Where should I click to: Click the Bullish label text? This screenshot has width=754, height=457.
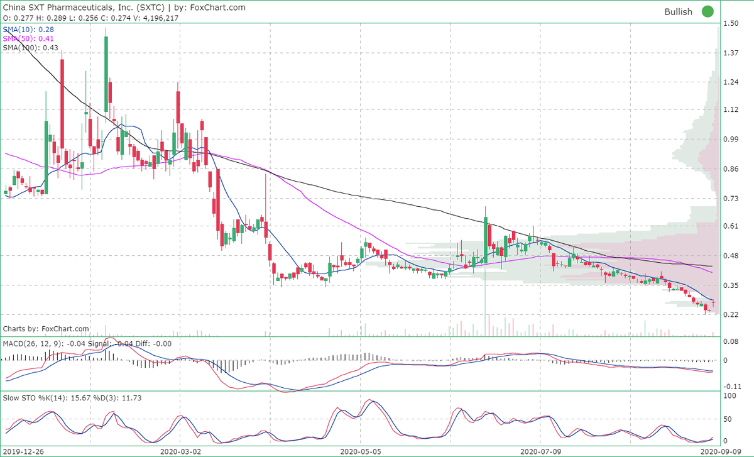[x=678, y=12]
